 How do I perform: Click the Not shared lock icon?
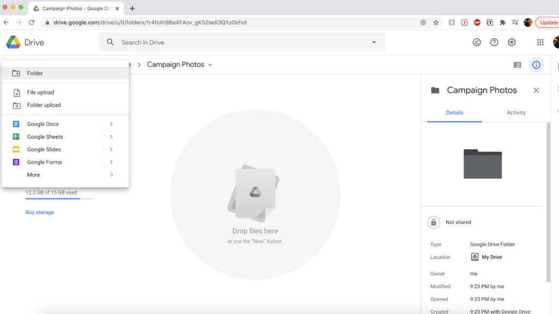(x=433, y=222)
